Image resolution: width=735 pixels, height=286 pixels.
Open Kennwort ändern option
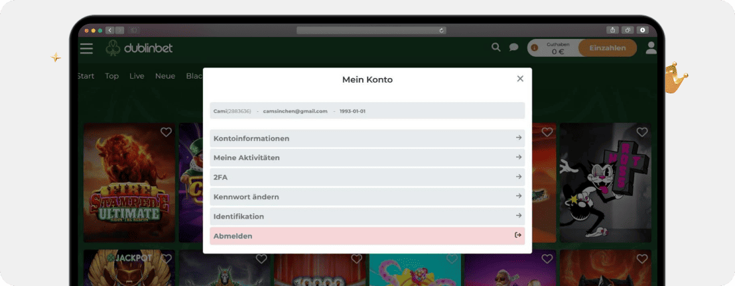coord(367,197)
